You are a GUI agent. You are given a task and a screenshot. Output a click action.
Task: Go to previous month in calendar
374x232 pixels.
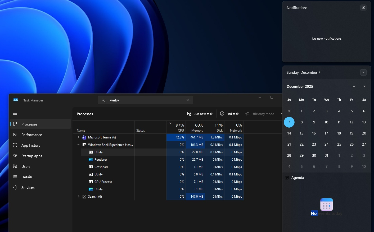click(x=354, y=86)
